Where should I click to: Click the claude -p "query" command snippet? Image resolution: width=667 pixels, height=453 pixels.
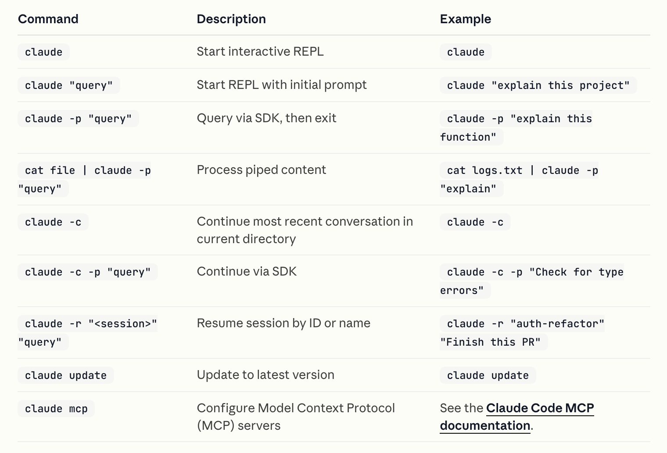78,119
